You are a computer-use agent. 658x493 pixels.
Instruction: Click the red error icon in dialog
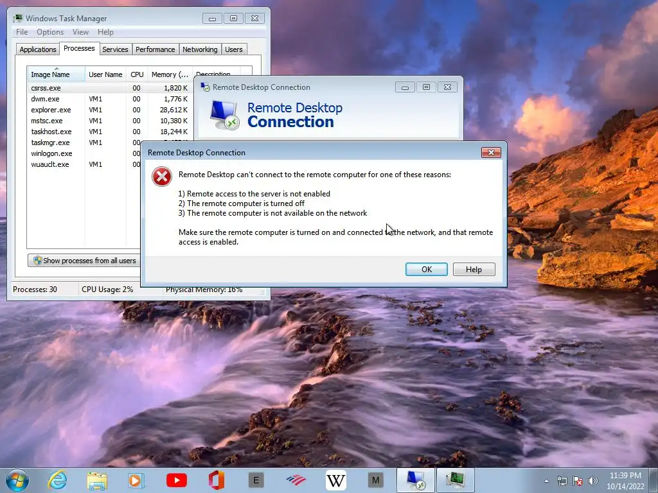[x=162, y=177]
